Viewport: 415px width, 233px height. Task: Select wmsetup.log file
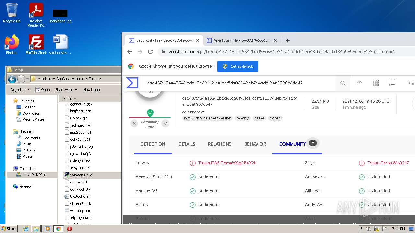point(80,211)
